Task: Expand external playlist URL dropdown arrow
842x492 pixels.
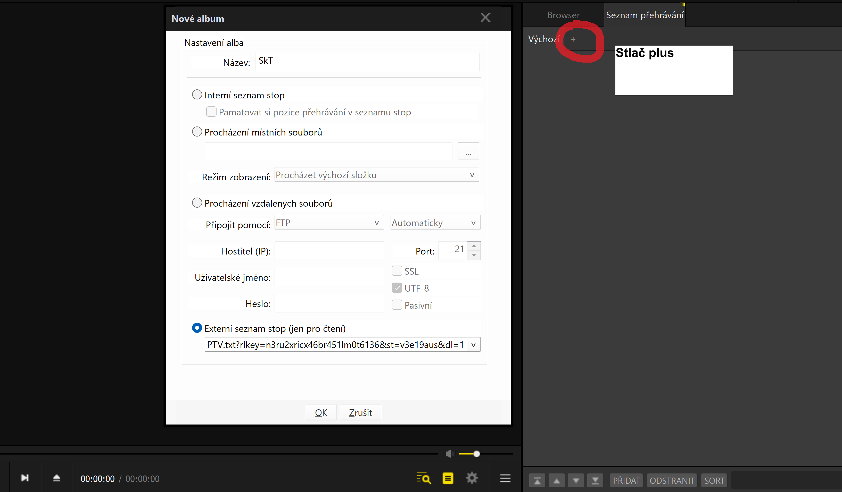Action: [473, 344]
